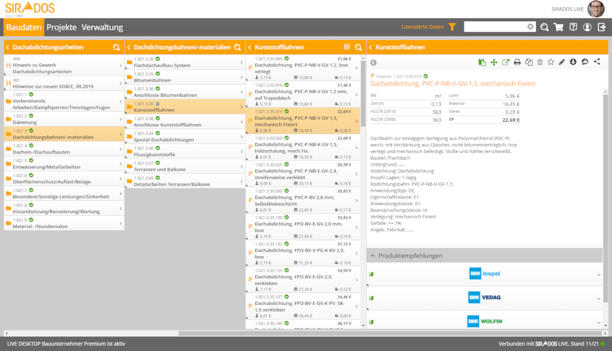Screen dimensions: 612x351
Task: Expand the BMI VEDAG product recommendation
Action: coord(599,298)
